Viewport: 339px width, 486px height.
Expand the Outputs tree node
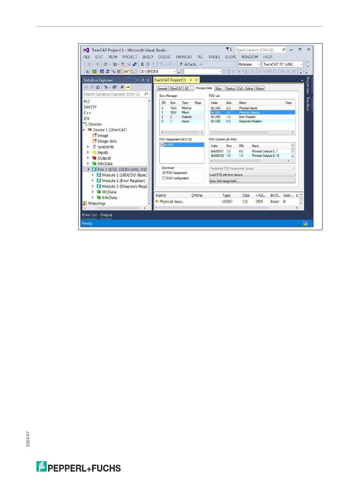click(88, 158)
